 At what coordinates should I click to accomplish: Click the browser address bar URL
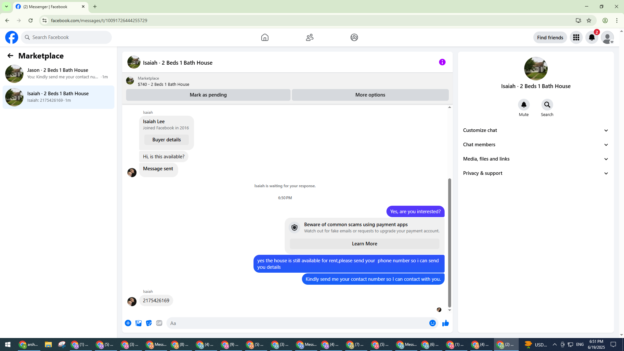pos(99,20)
